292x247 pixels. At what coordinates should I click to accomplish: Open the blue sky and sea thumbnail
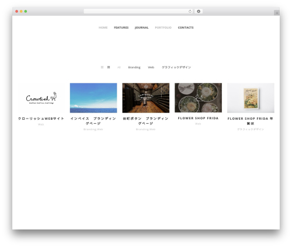tap(93, 98)
